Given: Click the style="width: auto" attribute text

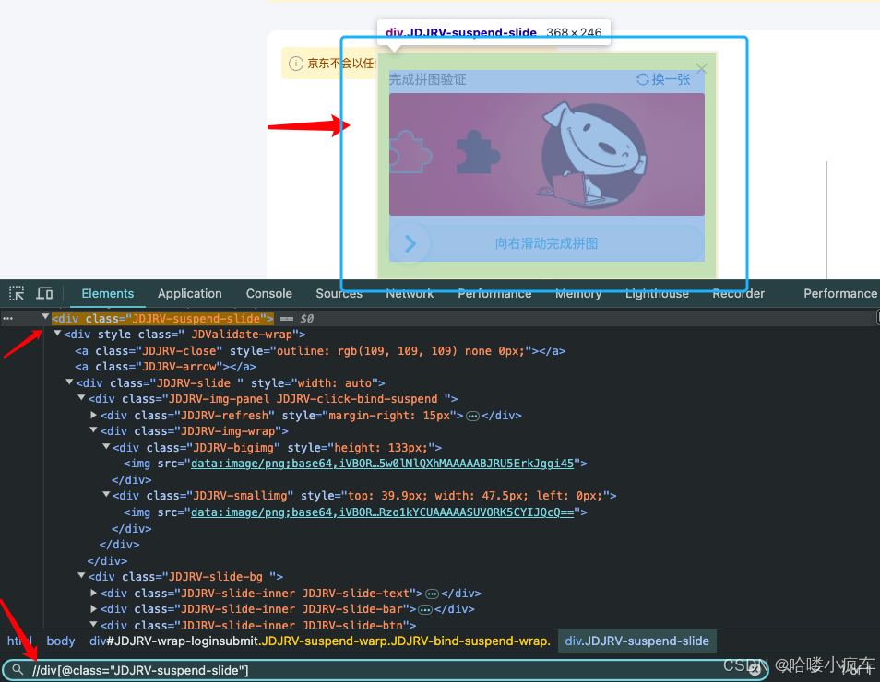Looking at the screenshot, I should click(x=314, y=383).
